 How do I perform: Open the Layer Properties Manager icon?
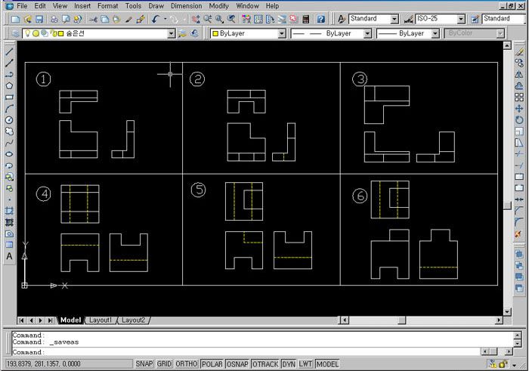[x=16, y=33]
